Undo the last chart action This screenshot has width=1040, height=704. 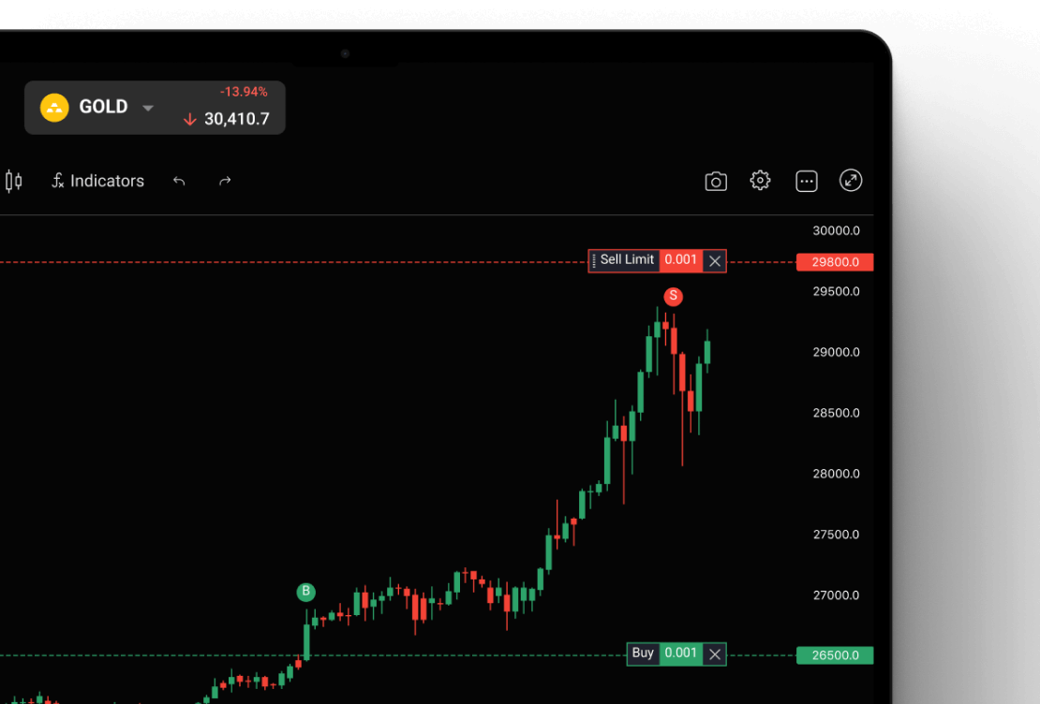179,181
